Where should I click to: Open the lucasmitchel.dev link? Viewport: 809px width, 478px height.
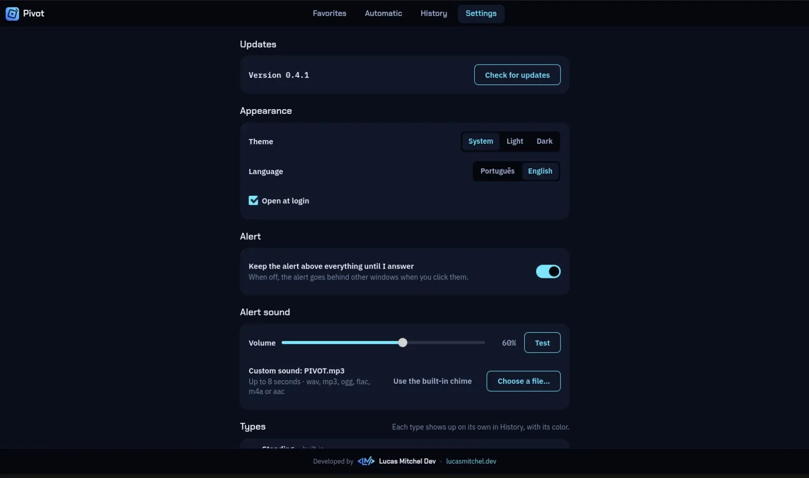pos(471,461)
